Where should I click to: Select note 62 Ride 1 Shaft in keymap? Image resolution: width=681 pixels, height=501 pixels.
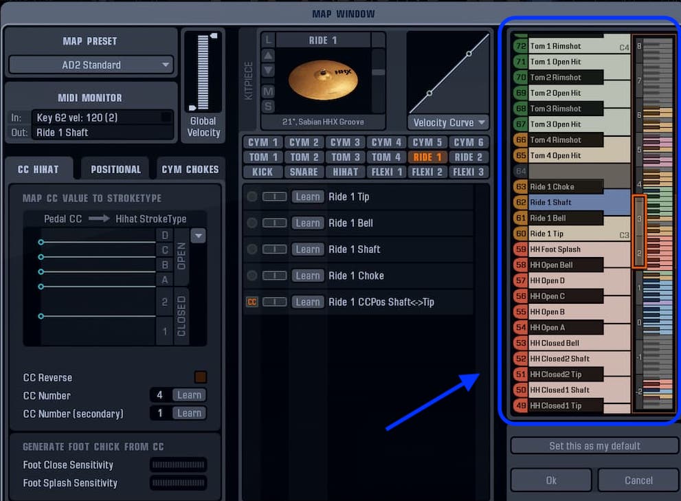pos(572,203)
